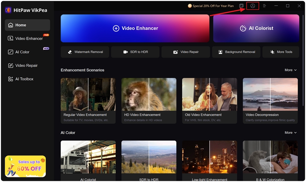The width and height of the screenshot is (306, 182).
Task: Click the SDR to HDR camera icon
Action: 126,52
